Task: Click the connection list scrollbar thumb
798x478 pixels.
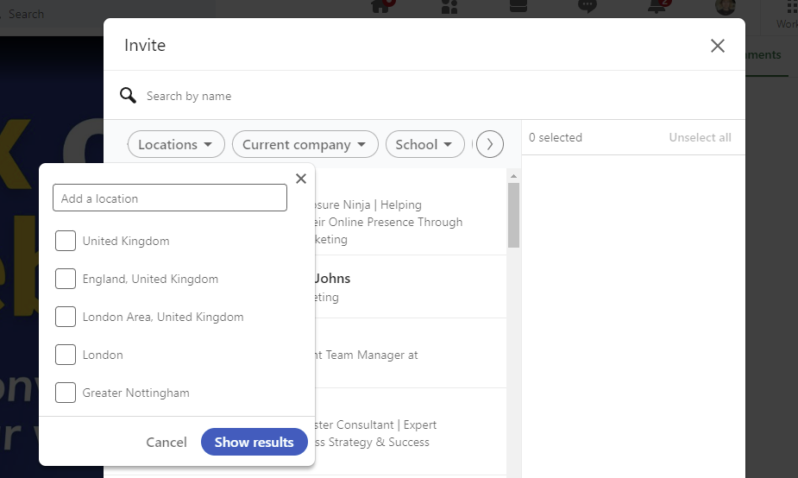Action: pyautogui.click(x=513, y=216)
